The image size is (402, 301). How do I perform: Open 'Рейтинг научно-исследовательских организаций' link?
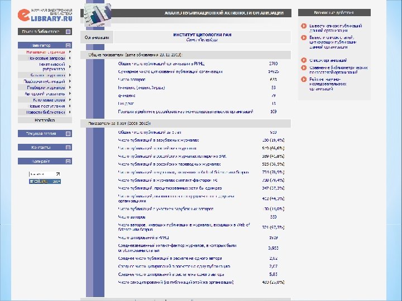click(328, 84)
